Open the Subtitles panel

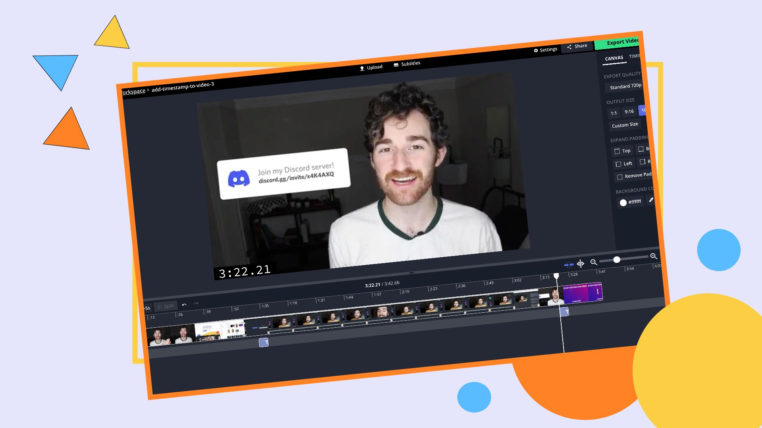(x=411, y=63)
